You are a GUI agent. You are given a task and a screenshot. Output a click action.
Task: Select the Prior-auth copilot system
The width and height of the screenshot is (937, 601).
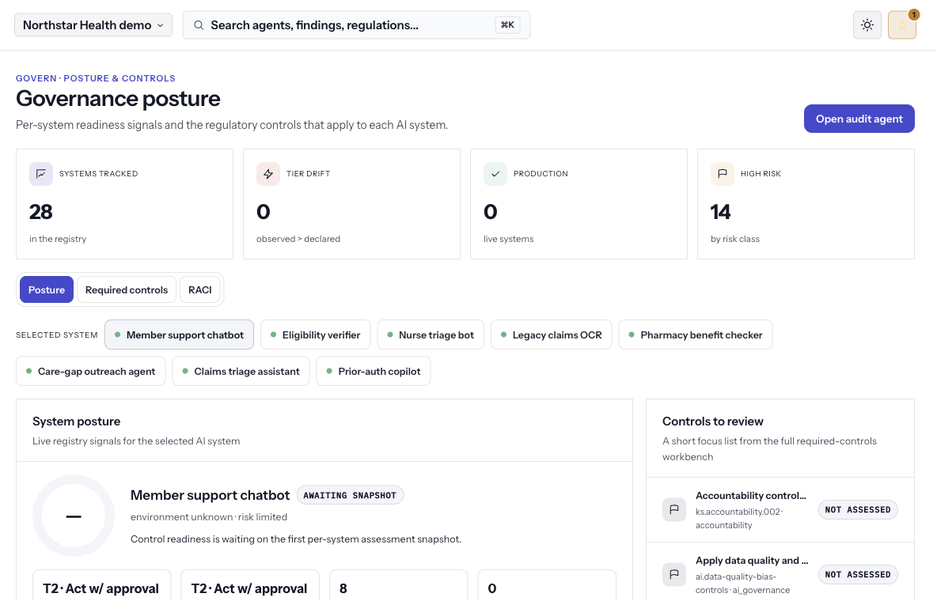point(374,372)
